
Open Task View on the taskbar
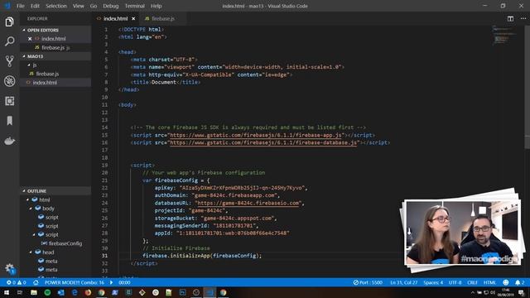(x=20, y=292)
